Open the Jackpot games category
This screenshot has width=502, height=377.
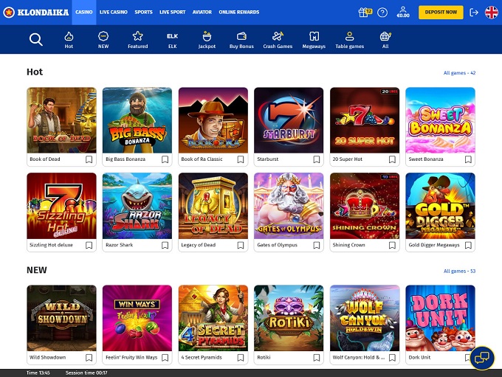tap(207, 40)
